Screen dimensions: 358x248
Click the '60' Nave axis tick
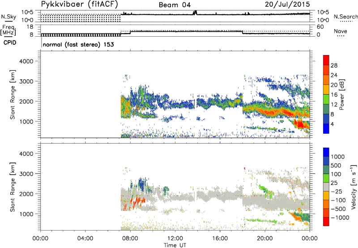coord(320,27)
